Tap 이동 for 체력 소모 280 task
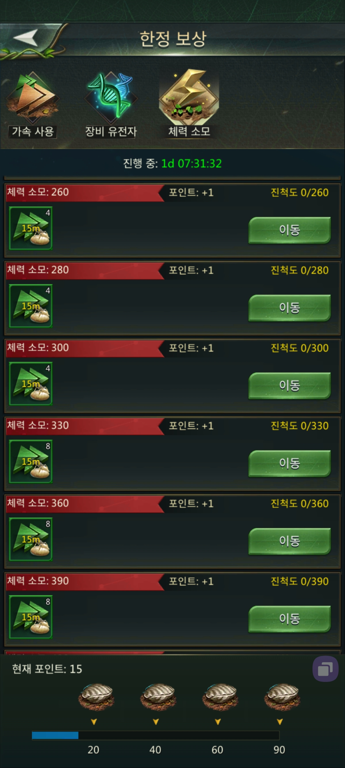The width and height of the screenshot is (345, 768). pos(289,308)
